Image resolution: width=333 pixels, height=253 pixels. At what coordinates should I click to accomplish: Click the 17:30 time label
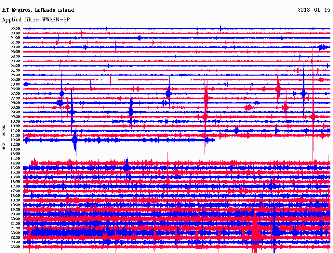15,191
